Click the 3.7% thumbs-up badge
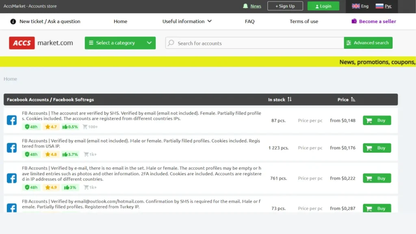416x234 pixels. click(x=70, y=154)
